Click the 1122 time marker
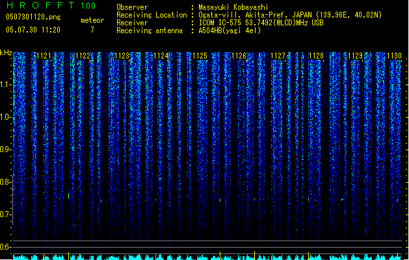The image size is (409, 260). pyautogui.click(x=83, y=56)
